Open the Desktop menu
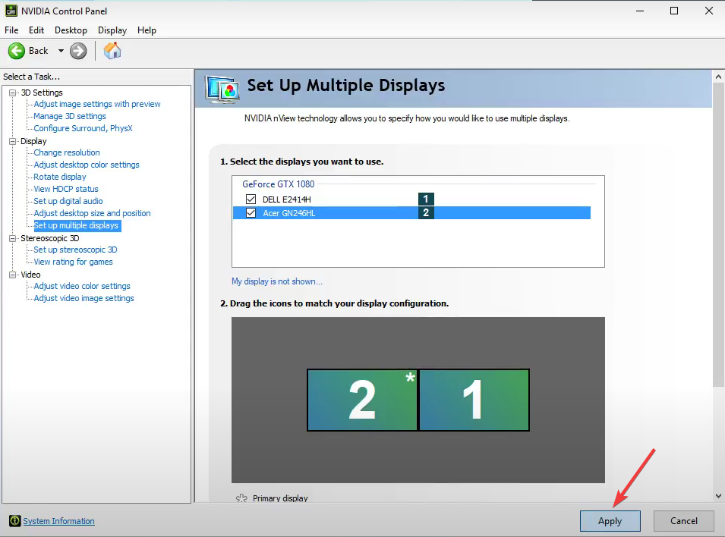Image resolution: width=725 pixels, height=537 pixels. (x=71, y=30)
